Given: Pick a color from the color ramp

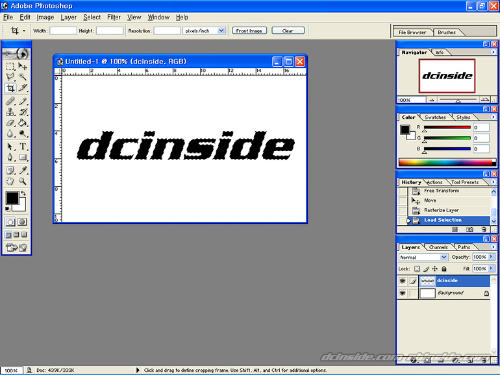Looking at the screenshot, I should (x=447, y=162).
